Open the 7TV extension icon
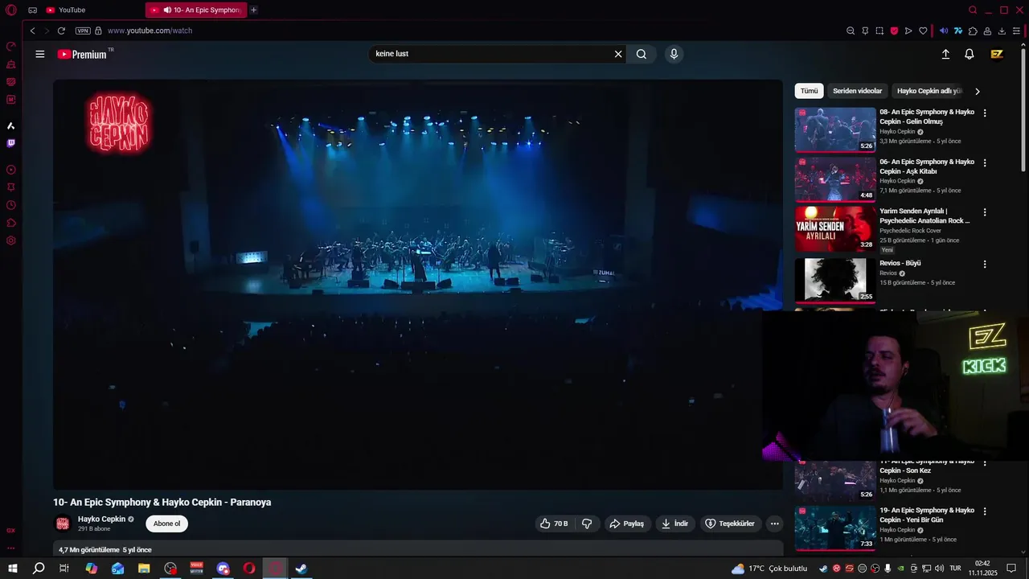1029x579 pixels. tap(958, 31)
